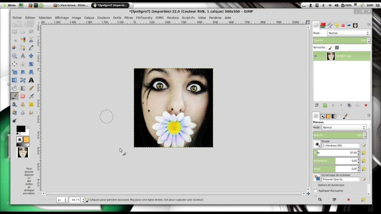Open the px unit dropdown in status bar

pos(62,200)
